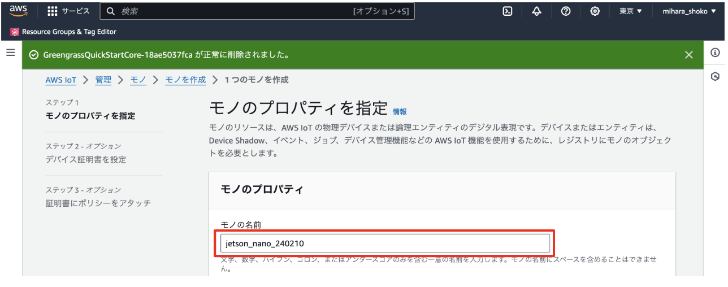Click the green success checkmark icon
Viewport: 728px width, 287px height.
click(34, 55)
